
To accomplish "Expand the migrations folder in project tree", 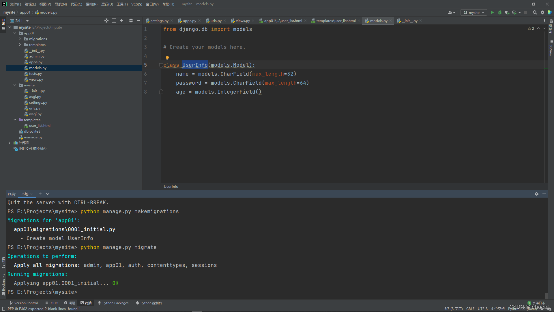I will 20,39.
